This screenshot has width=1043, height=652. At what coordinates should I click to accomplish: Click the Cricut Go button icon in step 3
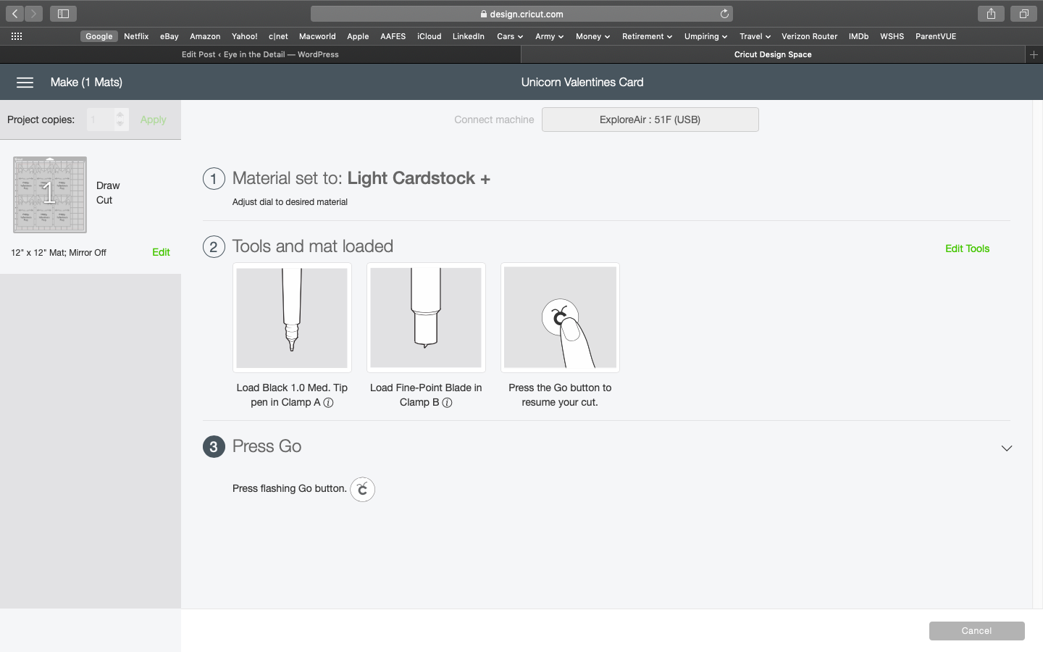tap(362, 490)
